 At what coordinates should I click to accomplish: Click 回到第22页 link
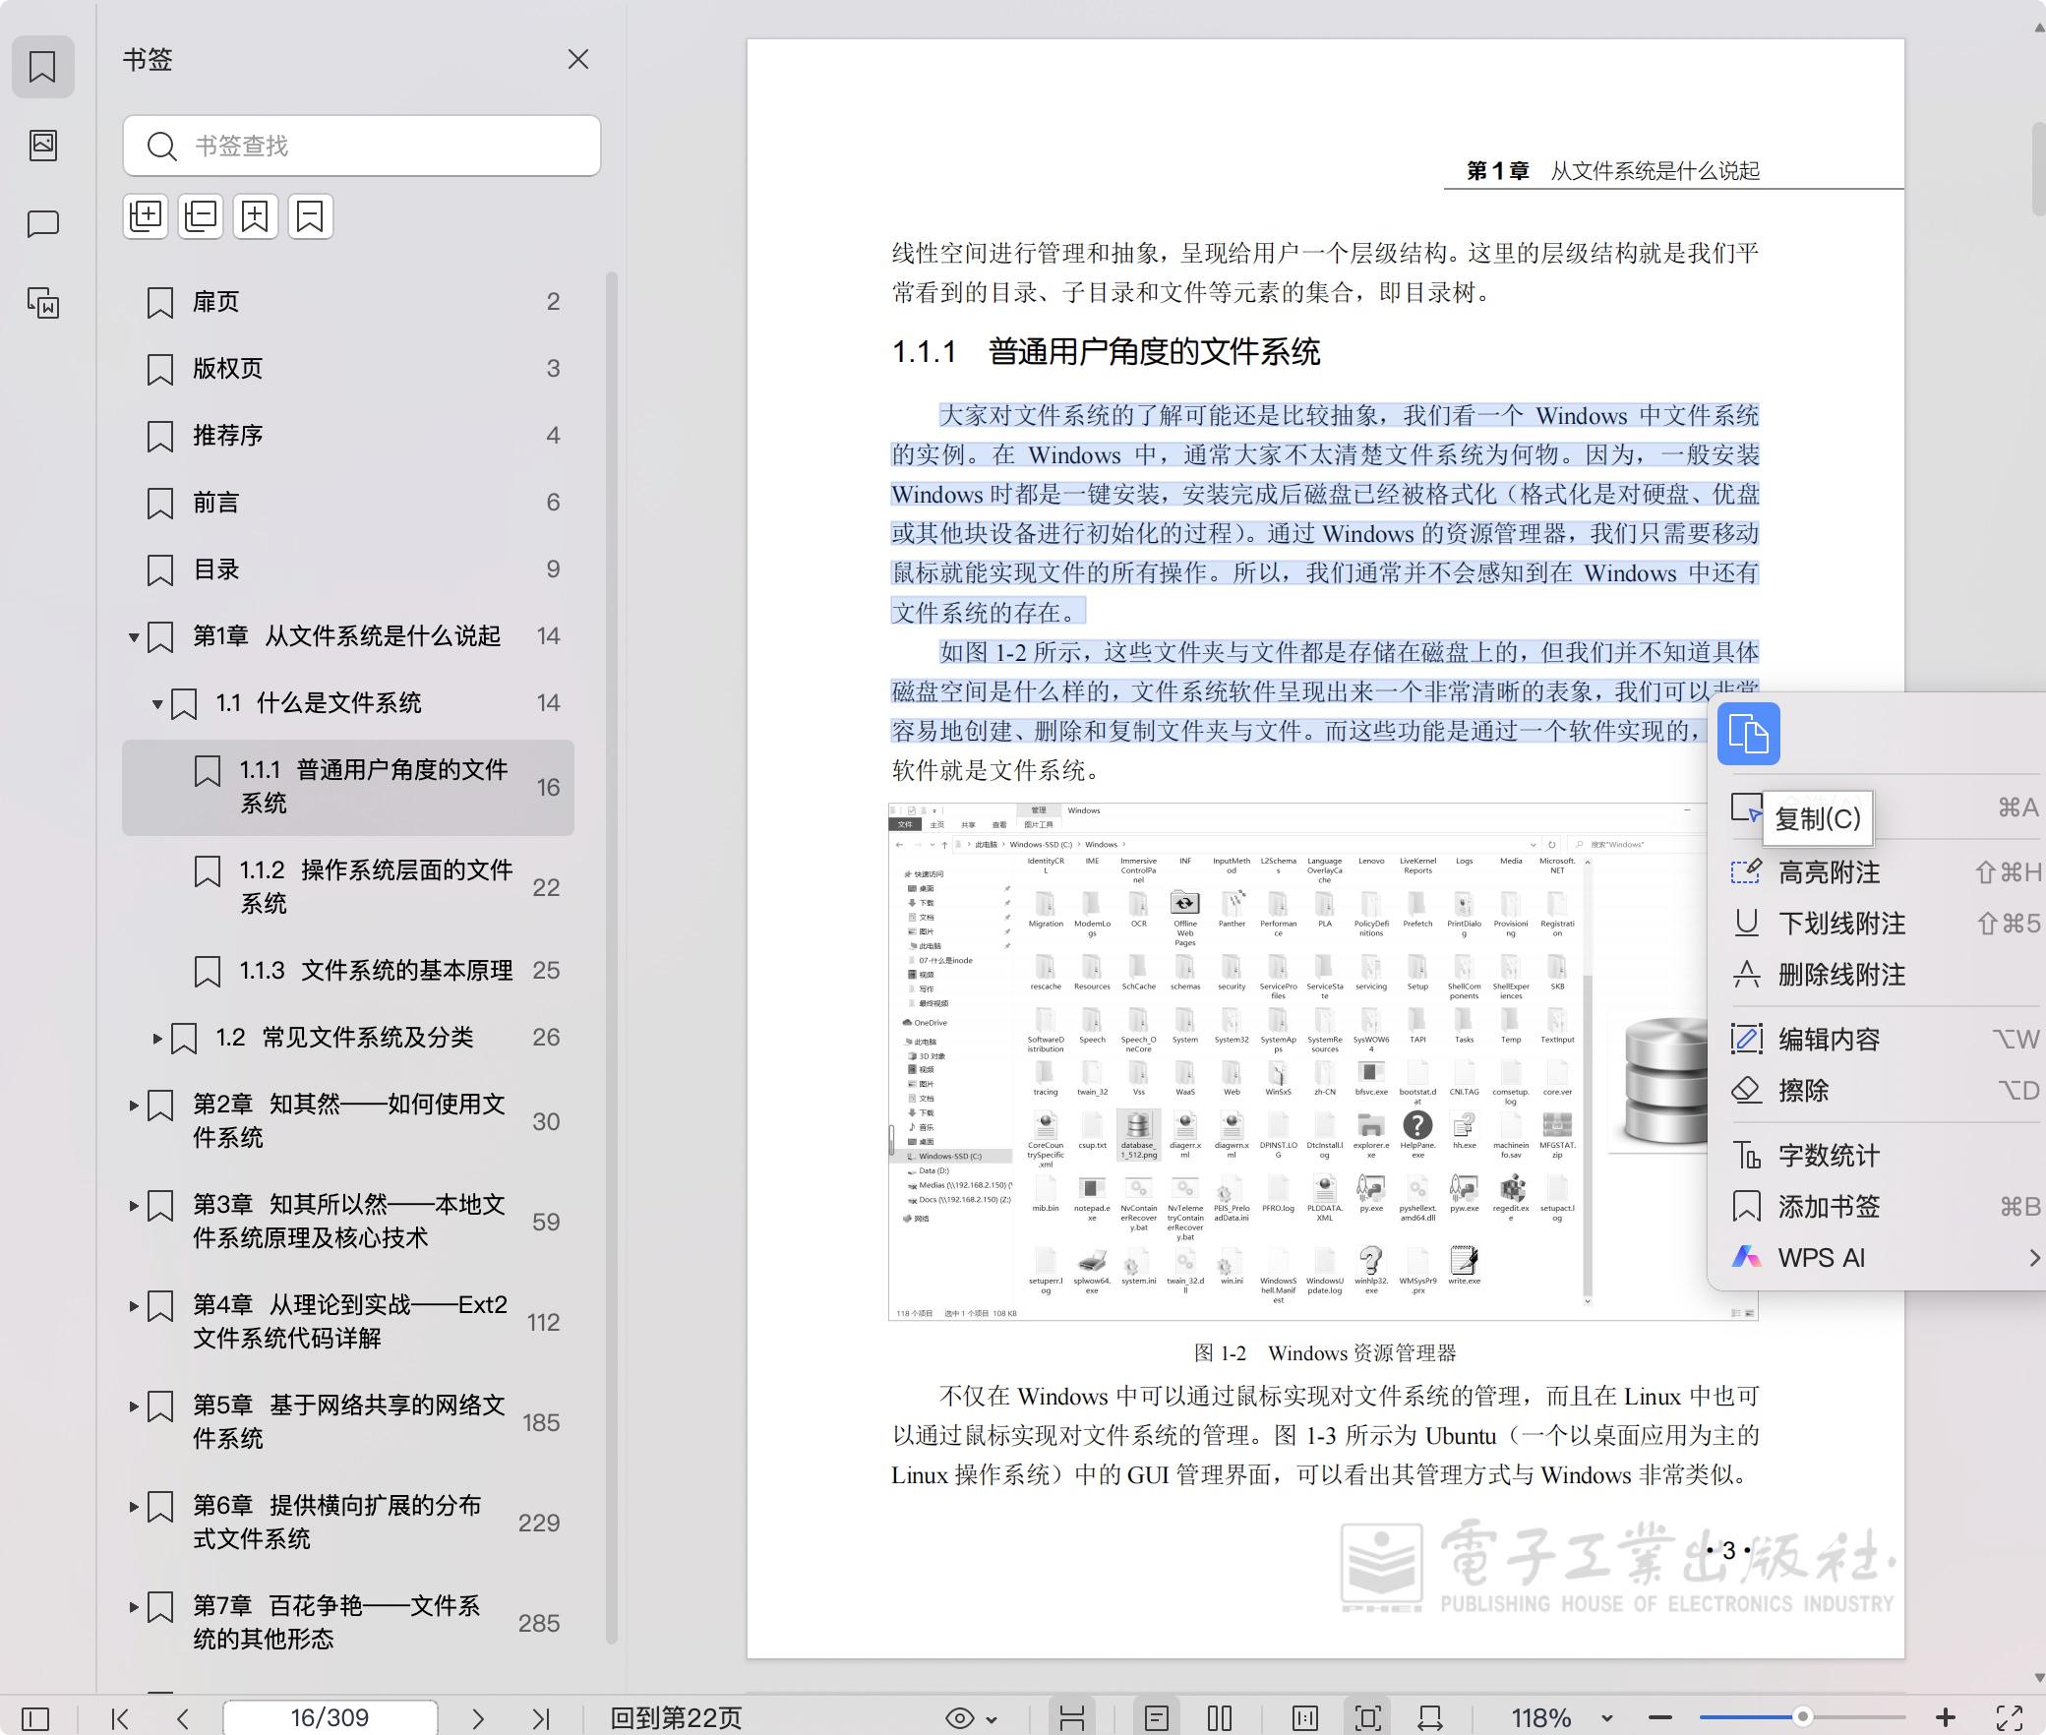676,1718
